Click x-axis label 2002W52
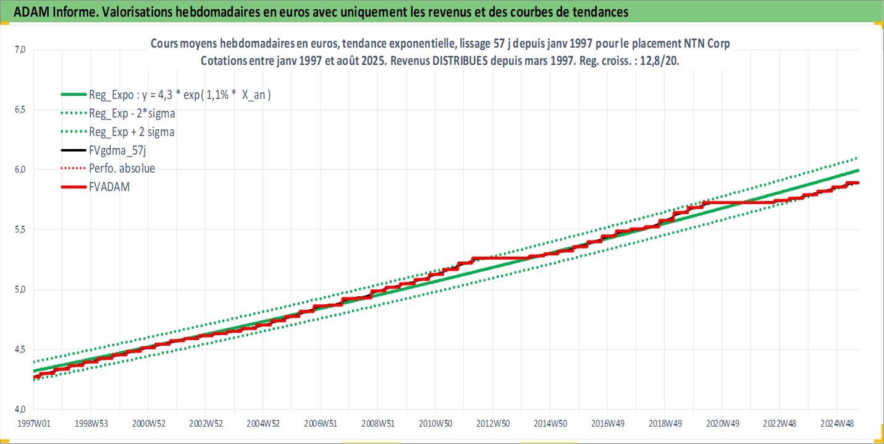The width and height of the screenshot is (884, 444). coord(206,423)
